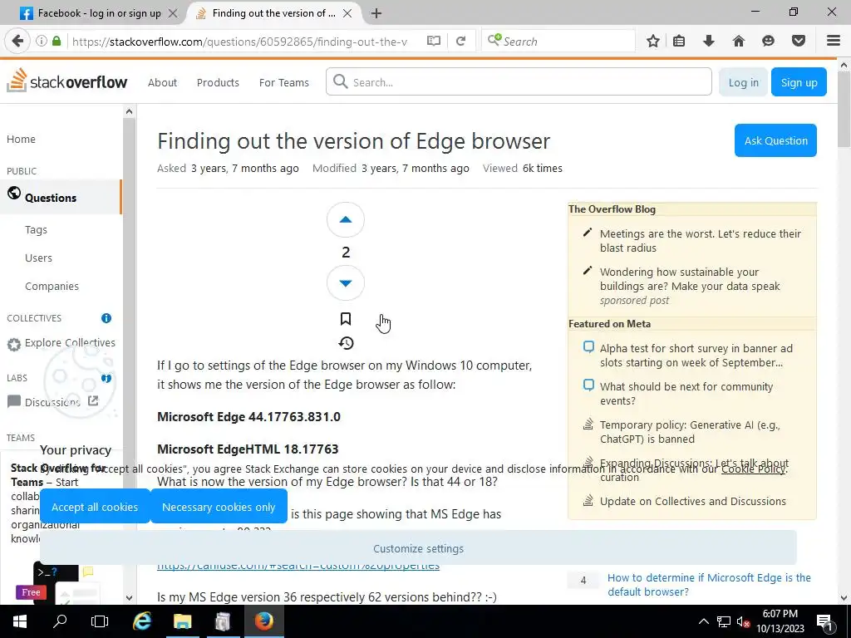851x638 pixels.
Task: Show the question activity history icon
Action: tap(346, 343)
